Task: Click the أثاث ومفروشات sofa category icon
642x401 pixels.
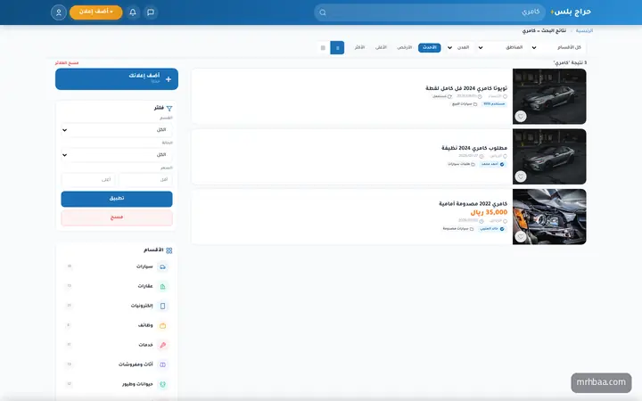Action: (162, 364)
